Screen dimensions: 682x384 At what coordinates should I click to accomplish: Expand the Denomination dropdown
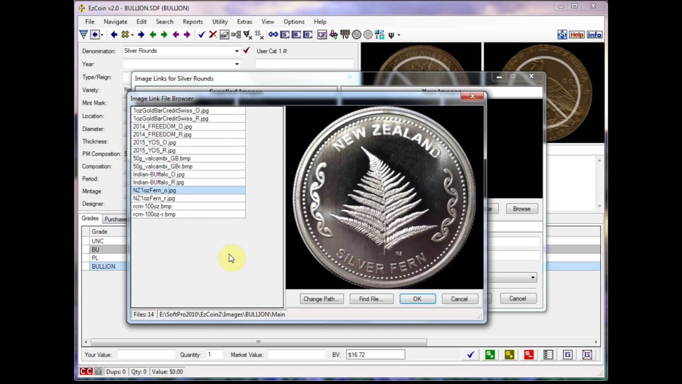237,51
